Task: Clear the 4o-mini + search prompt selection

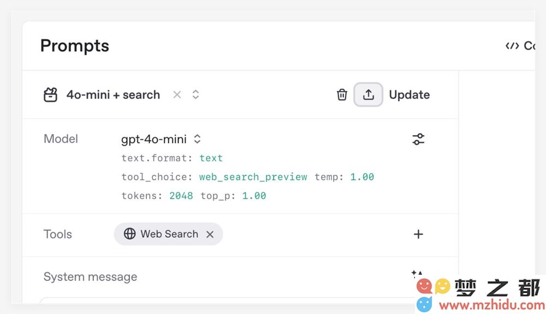Action: [177, 95]
